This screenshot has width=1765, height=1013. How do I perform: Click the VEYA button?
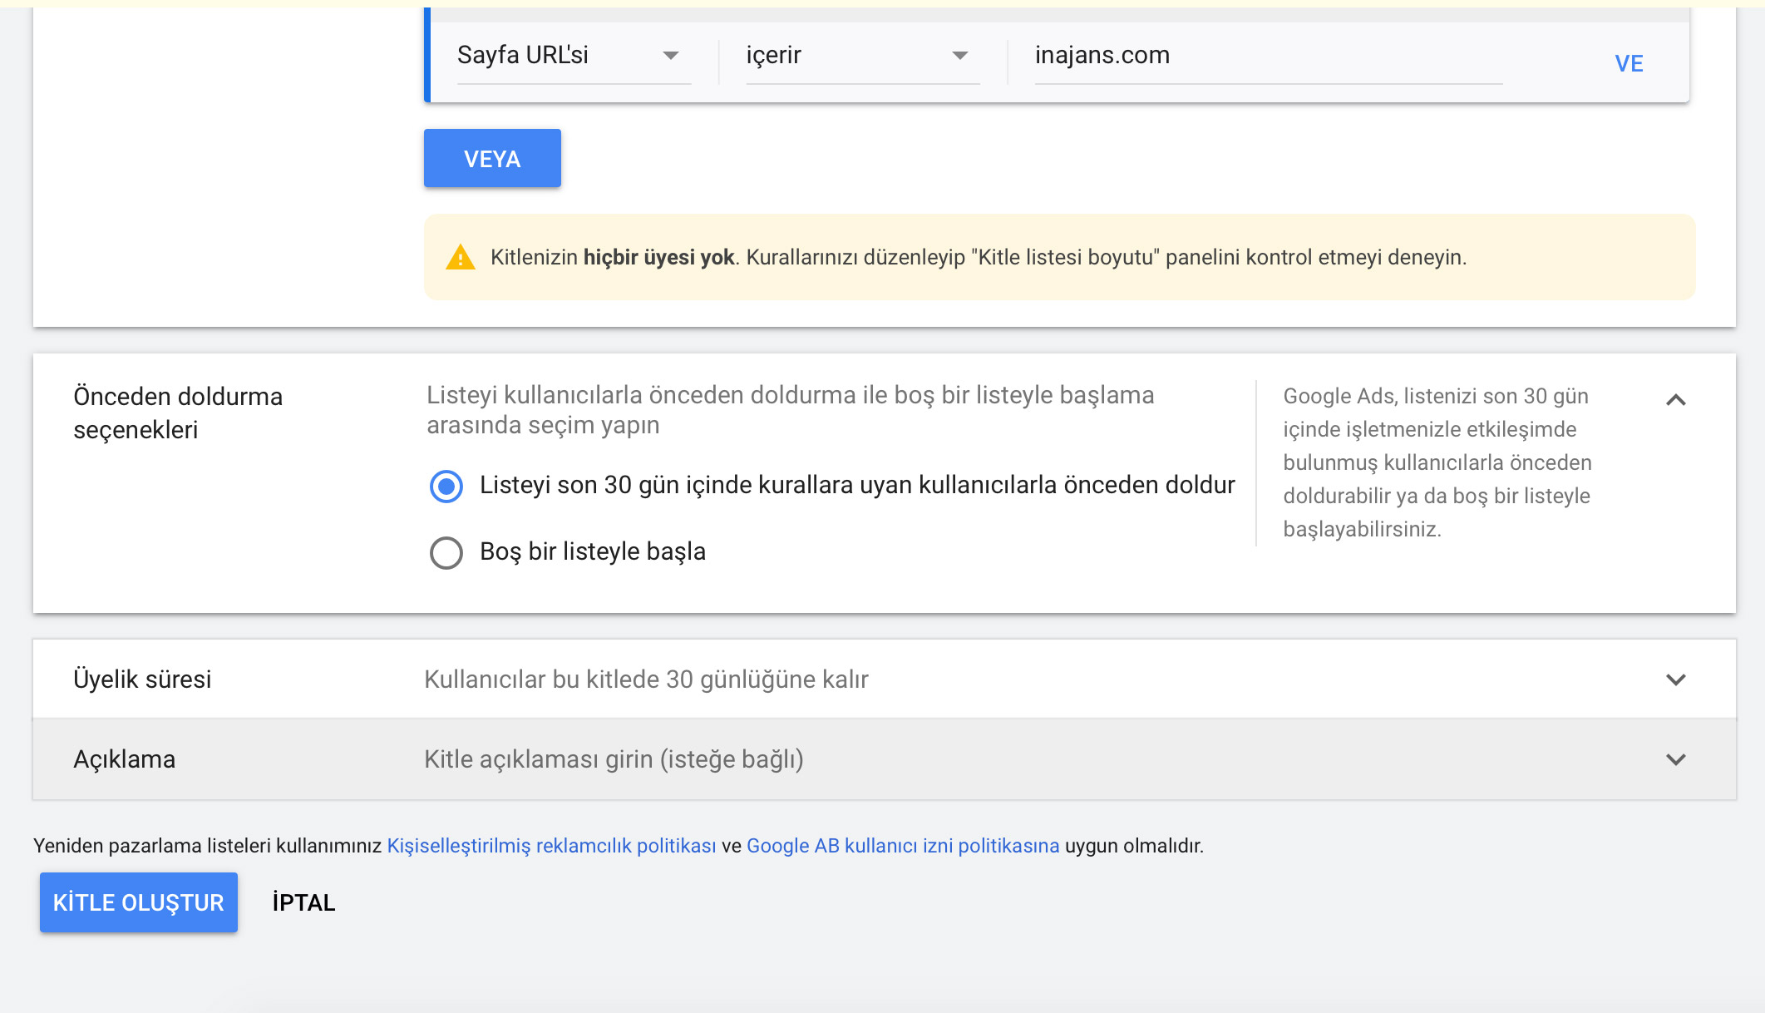pyautogui.click(x=492, y=158)
